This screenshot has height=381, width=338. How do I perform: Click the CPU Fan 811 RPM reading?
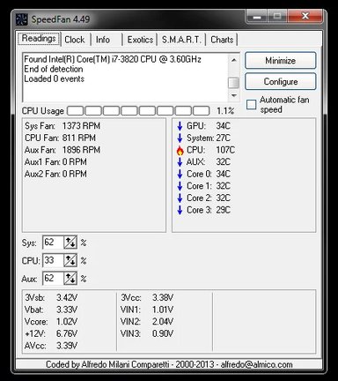[60, 138]
